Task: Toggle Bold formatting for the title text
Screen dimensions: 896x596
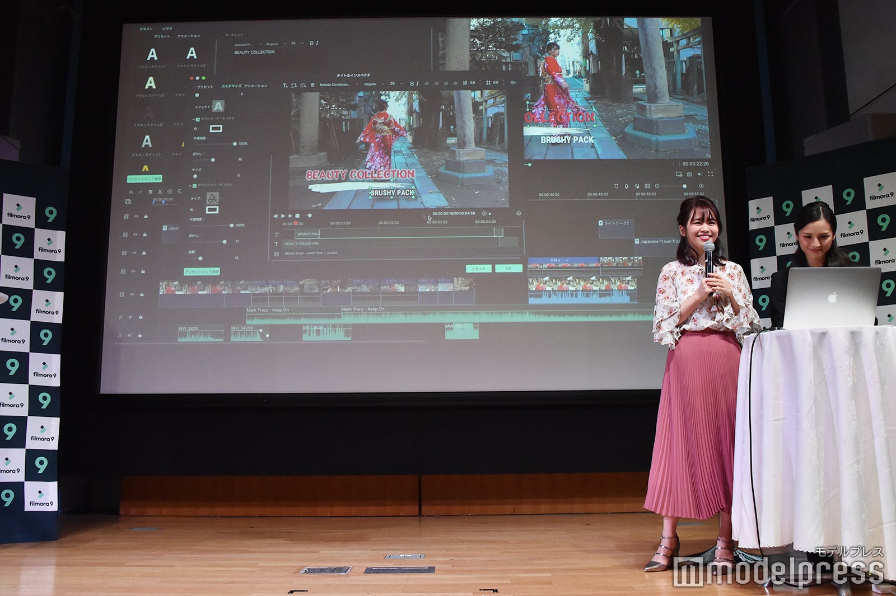Action: click(x=412, y=84)
